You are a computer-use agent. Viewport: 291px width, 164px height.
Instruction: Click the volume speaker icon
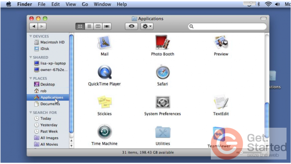278,4
